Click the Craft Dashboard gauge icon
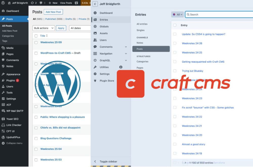This screenshot has width=253, height=167. coord(95,13)
